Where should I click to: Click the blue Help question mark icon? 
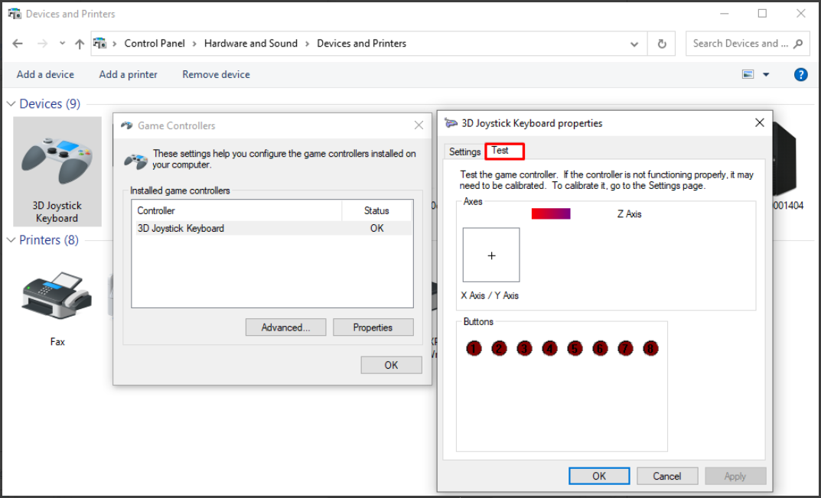click(x=800, y=74)
